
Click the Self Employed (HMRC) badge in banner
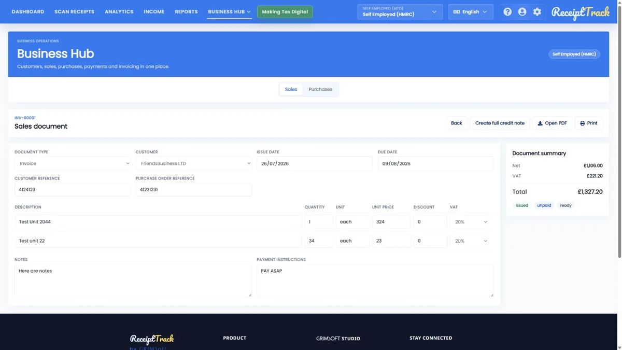574,54
